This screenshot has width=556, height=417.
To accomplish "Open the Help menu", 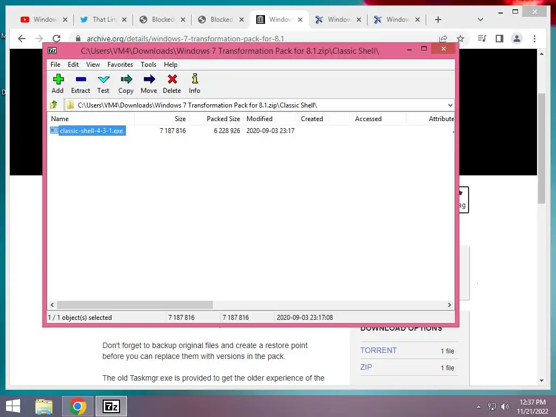I will [170, 65].
